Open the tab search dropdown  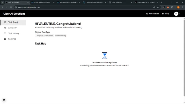(2, 2)
